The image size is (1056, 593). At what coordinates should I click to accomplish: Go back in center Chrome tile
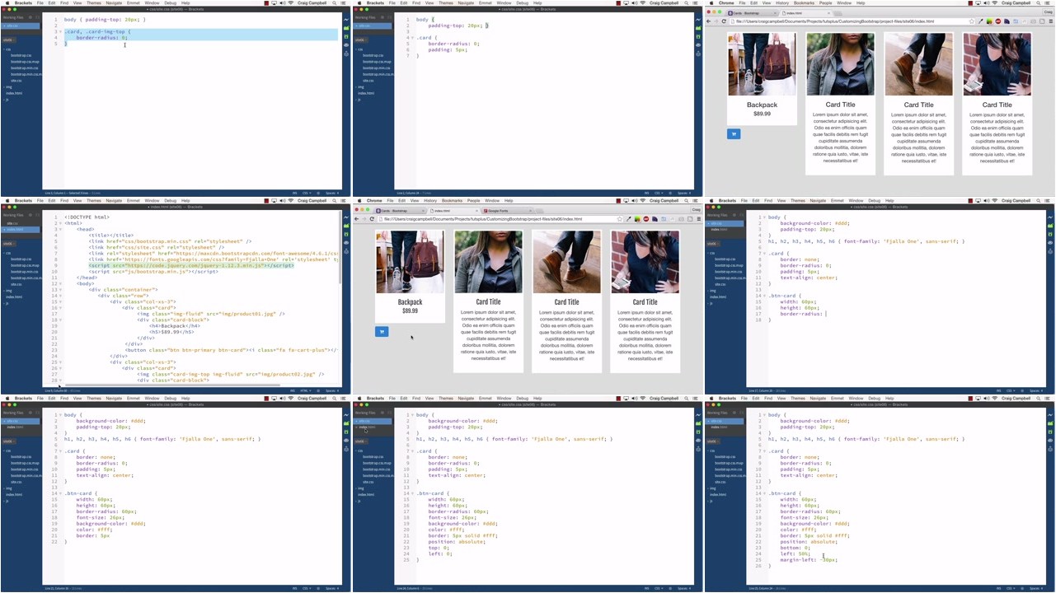[356, 219]
